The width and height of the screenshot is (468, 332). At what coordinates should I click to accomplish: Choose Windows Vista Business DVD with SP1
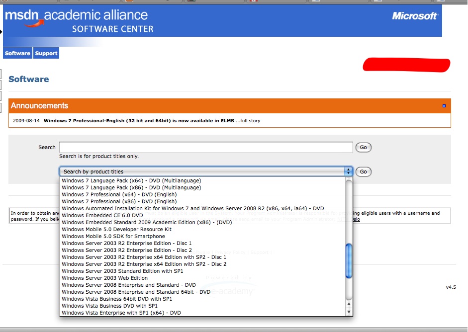click(202, 306)
